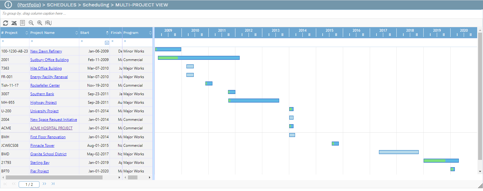Open the Sudbury Office Building project link

click(x=49, y=60)
